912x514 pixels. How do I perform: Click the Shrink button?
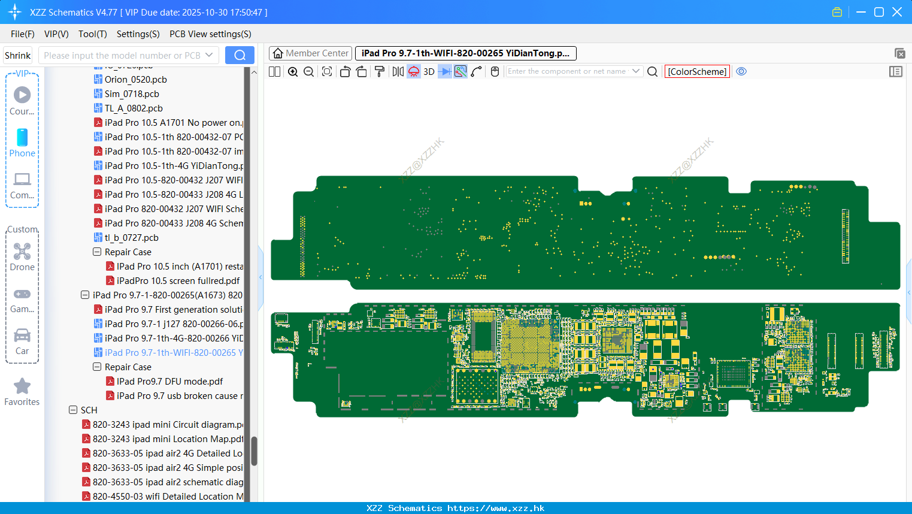(x=17, y=55)
